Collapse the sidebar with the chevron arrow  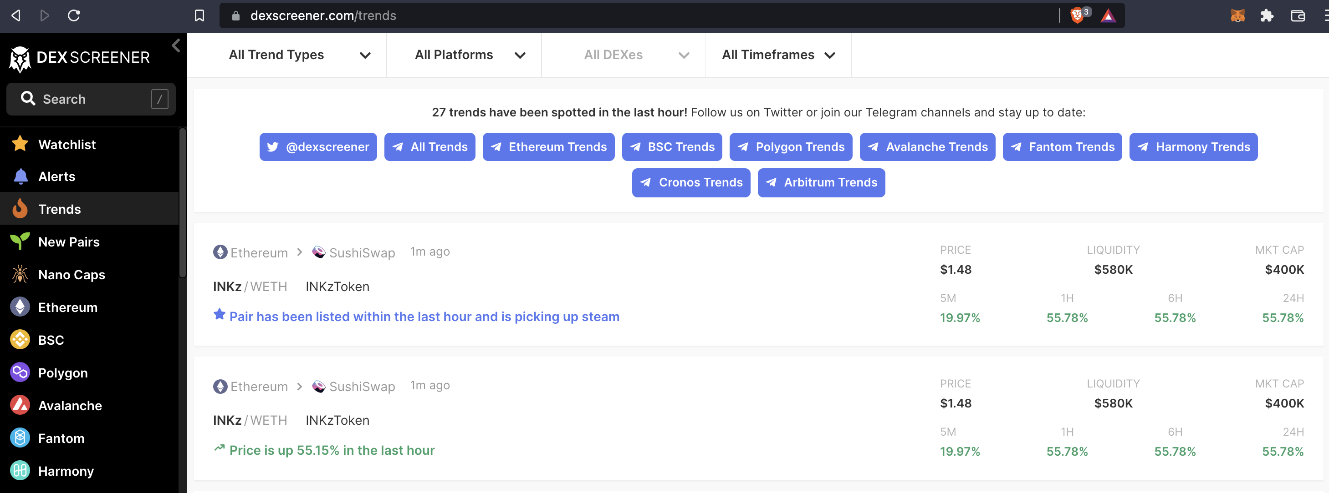click(x=175, y=45)
